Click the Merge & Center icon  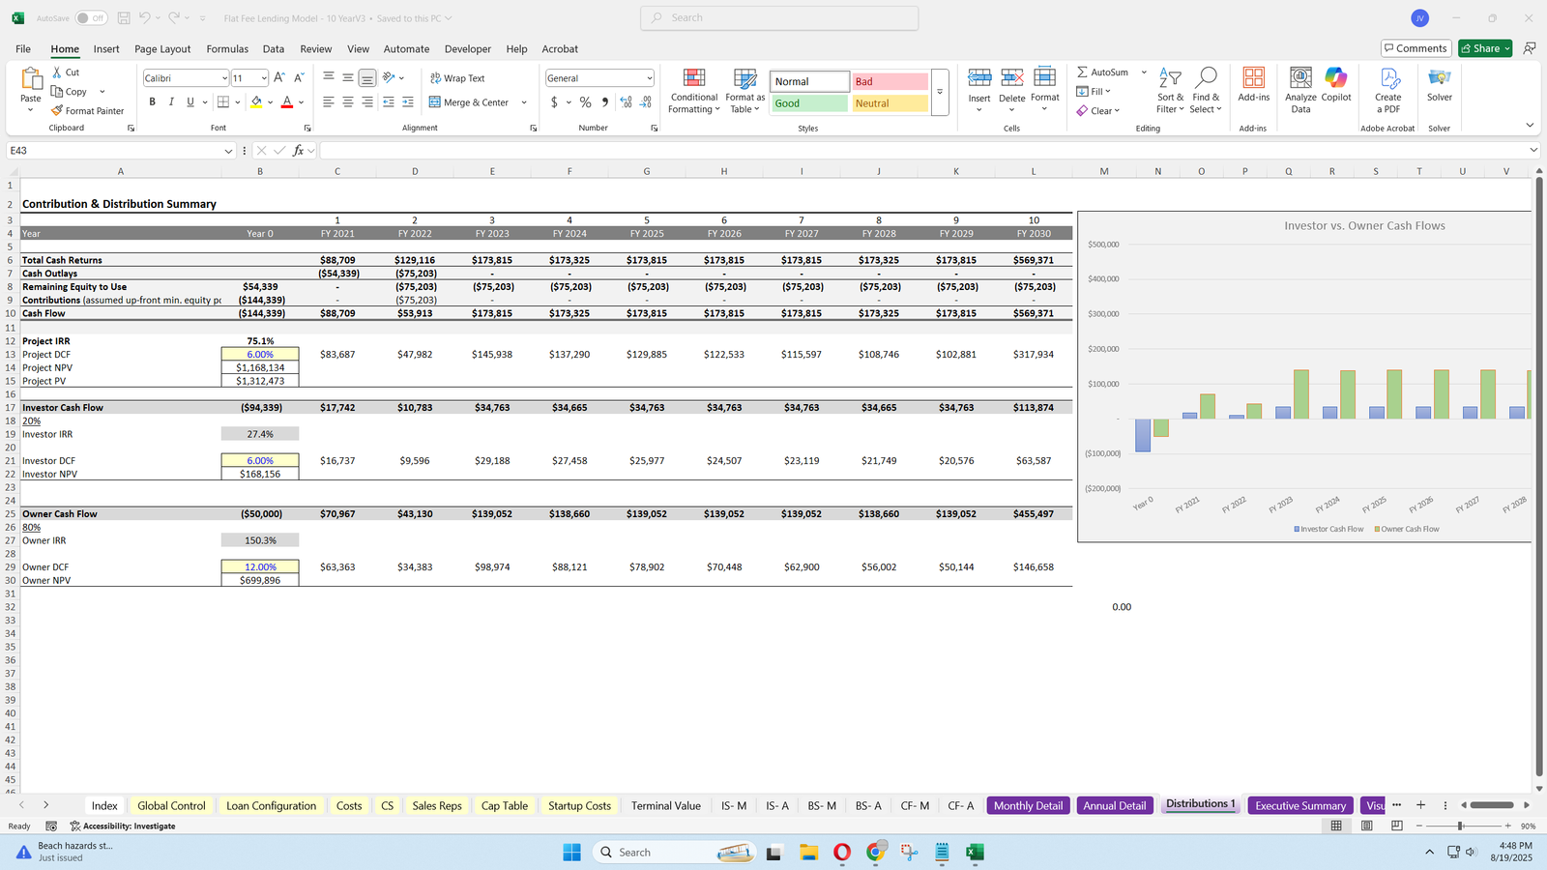tap(435, 102)
